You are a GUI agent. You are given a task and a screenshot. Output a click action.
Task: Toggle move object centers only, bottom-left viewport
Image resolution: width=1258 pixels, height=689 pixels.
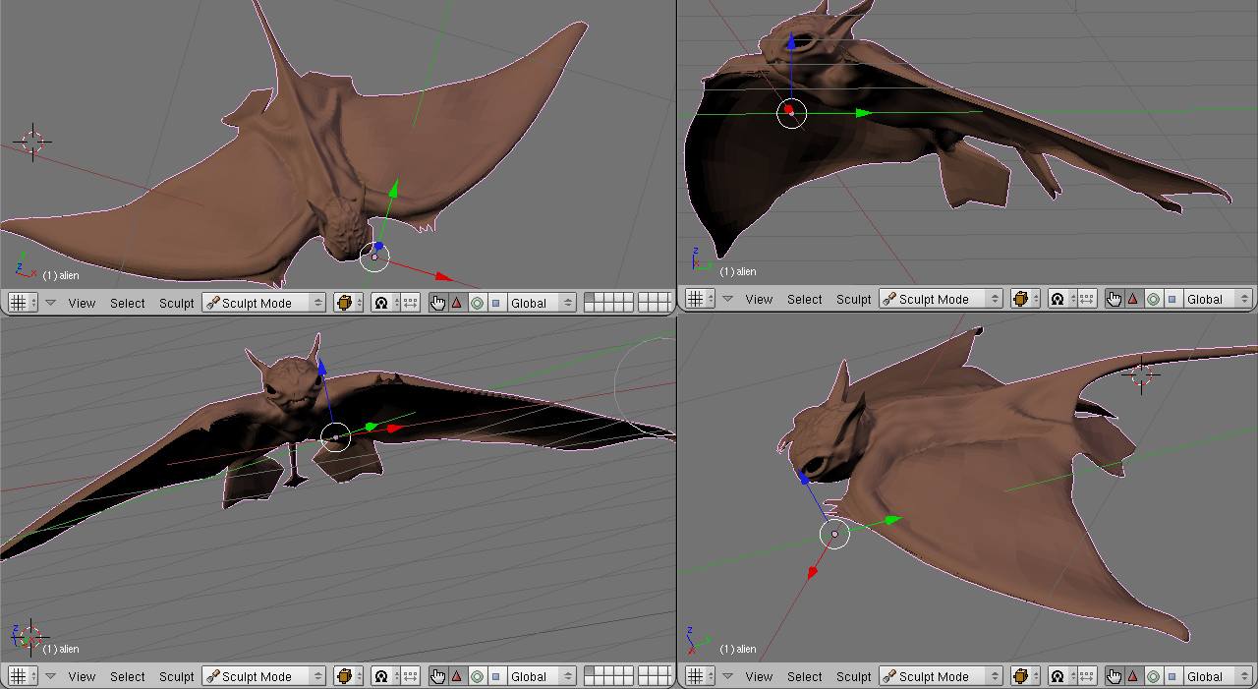[x=411, y=676]
